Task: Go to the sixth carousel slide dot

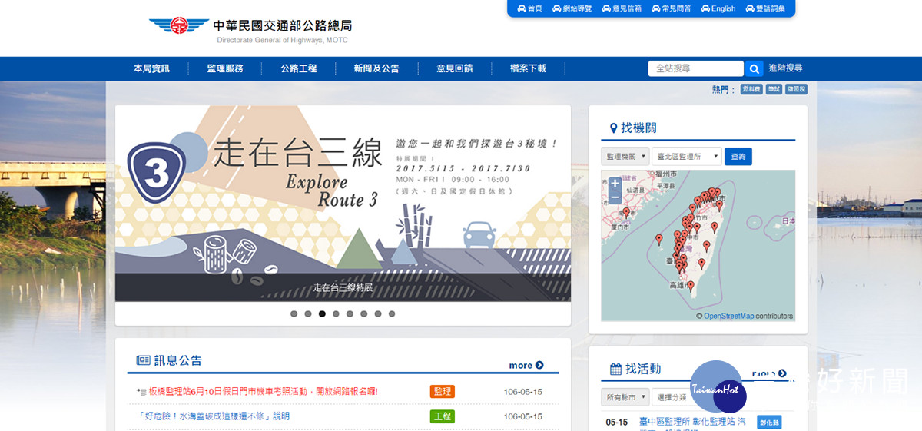Action: point(363,313)
